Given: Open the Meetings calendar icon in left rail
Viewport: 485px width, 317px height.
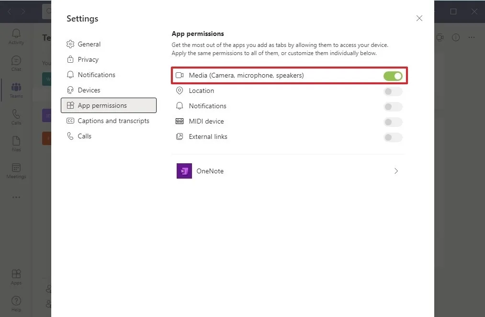Looking at the screenshot, I should coord(16,168).
